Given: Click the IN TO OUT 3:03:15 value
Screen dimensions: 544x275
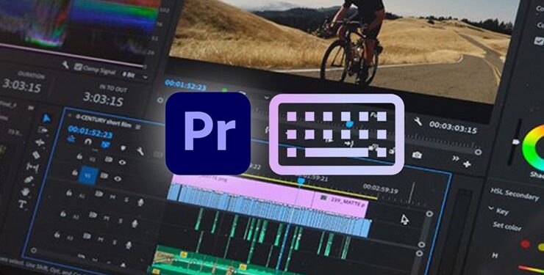Looking at the screenshot, I should point(103,99).
